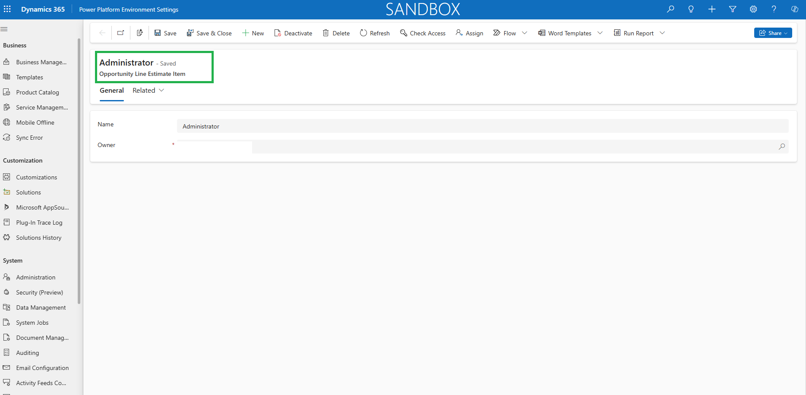Expand the Word Templates dropdown
This screenshot has width=806, height=395.
pos(600,33)
